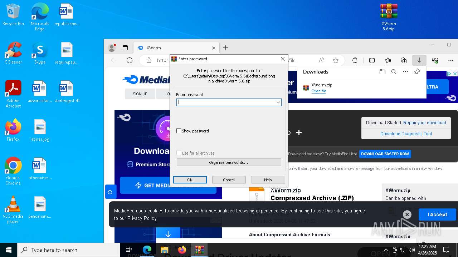Click the DOWNLOAD FASTER NOW button
458x257 pixels.
pos(385,154)
